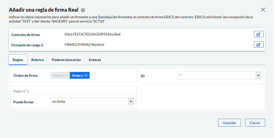Switch to the Reglas tab
This screenshot has height=138, width=274.
[x=18, y=60]
